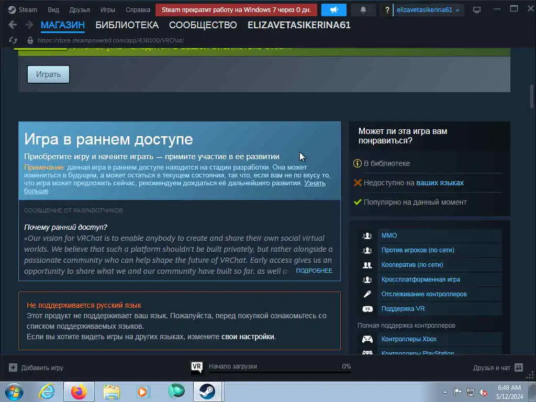Click the taskbar clock showing 6:48 AM
Image resolution: width=536 pixels, height=402 pixels.
coord(509,392)
